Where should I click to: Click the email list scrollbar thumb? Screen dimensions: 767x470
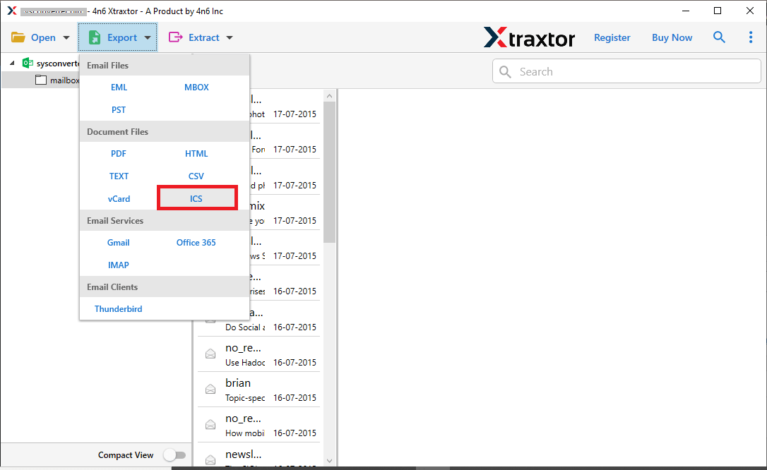(x=329, y=172)
